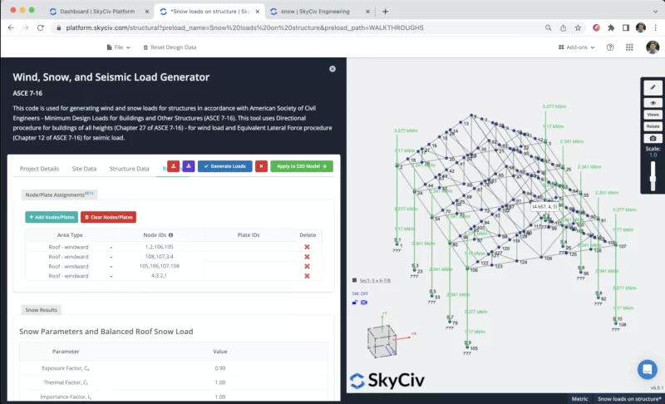This screenshot has width=665, height=404.
Task: Select the pencil edit tool in viewer
Action: click(x=653, y=88)
